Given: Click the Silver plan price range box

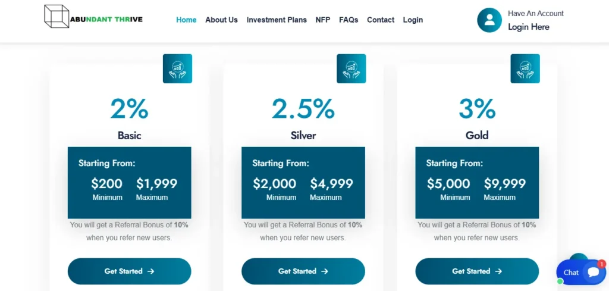Looking at the screenshot, I should coord(303,183).
